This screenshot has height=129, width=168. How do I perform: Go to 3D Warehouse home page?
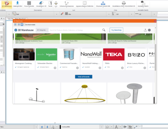click(22, 25)
